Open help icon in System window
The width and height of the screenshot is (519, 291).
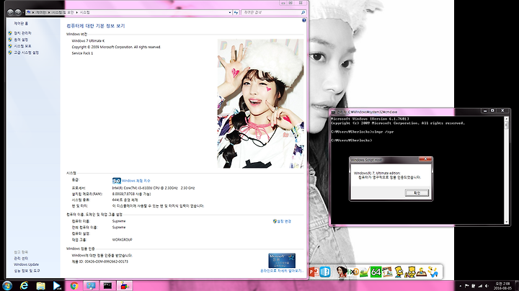tap(304, 20)
